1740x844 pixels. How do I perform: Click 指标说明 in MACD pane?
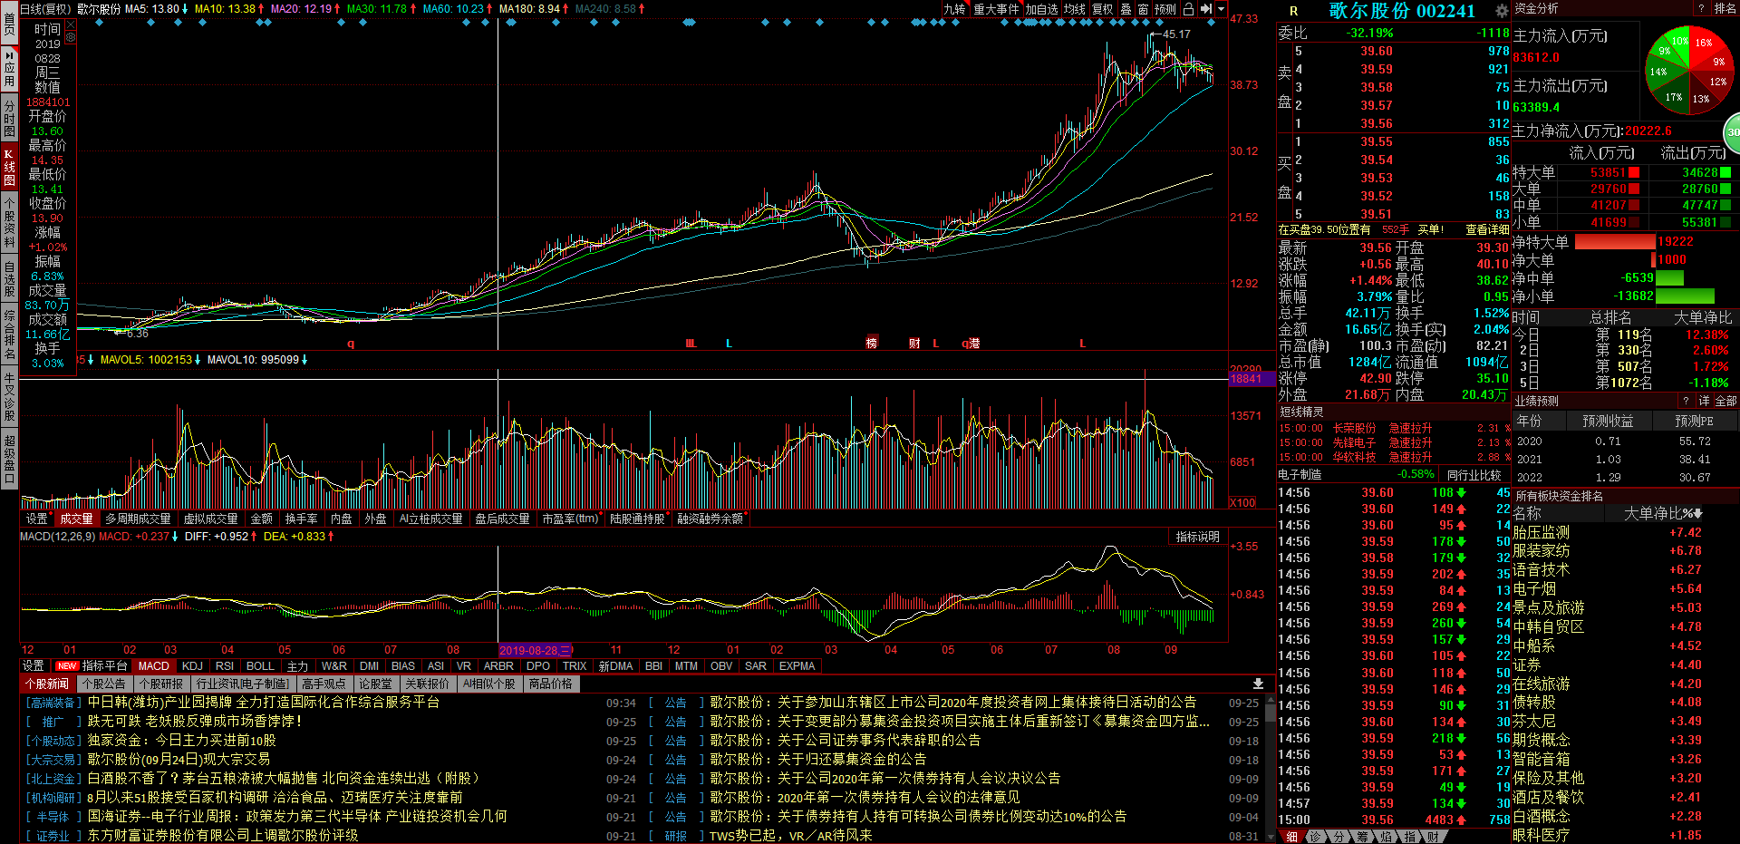[1197, 537]
